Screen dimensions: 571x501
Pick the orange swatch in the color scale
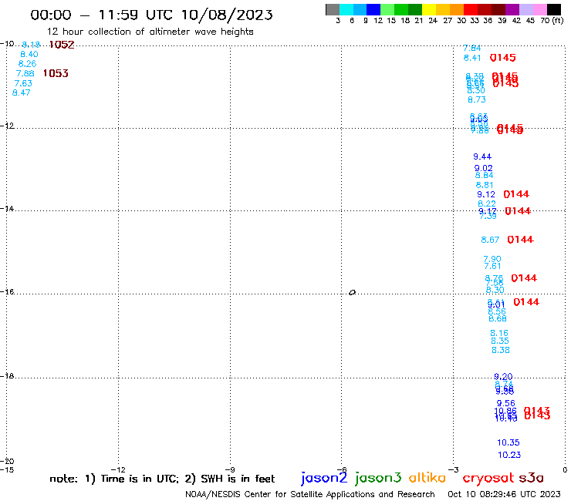pos(457,9)
